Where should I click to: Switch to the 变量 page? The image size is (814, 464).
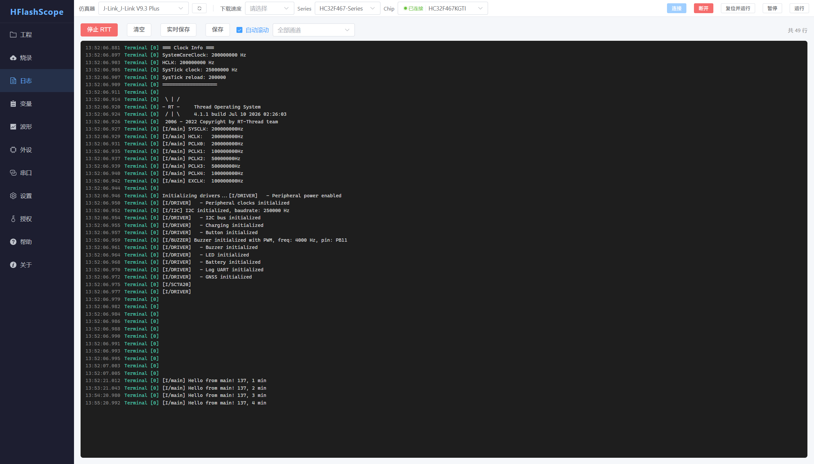point(37,104)
